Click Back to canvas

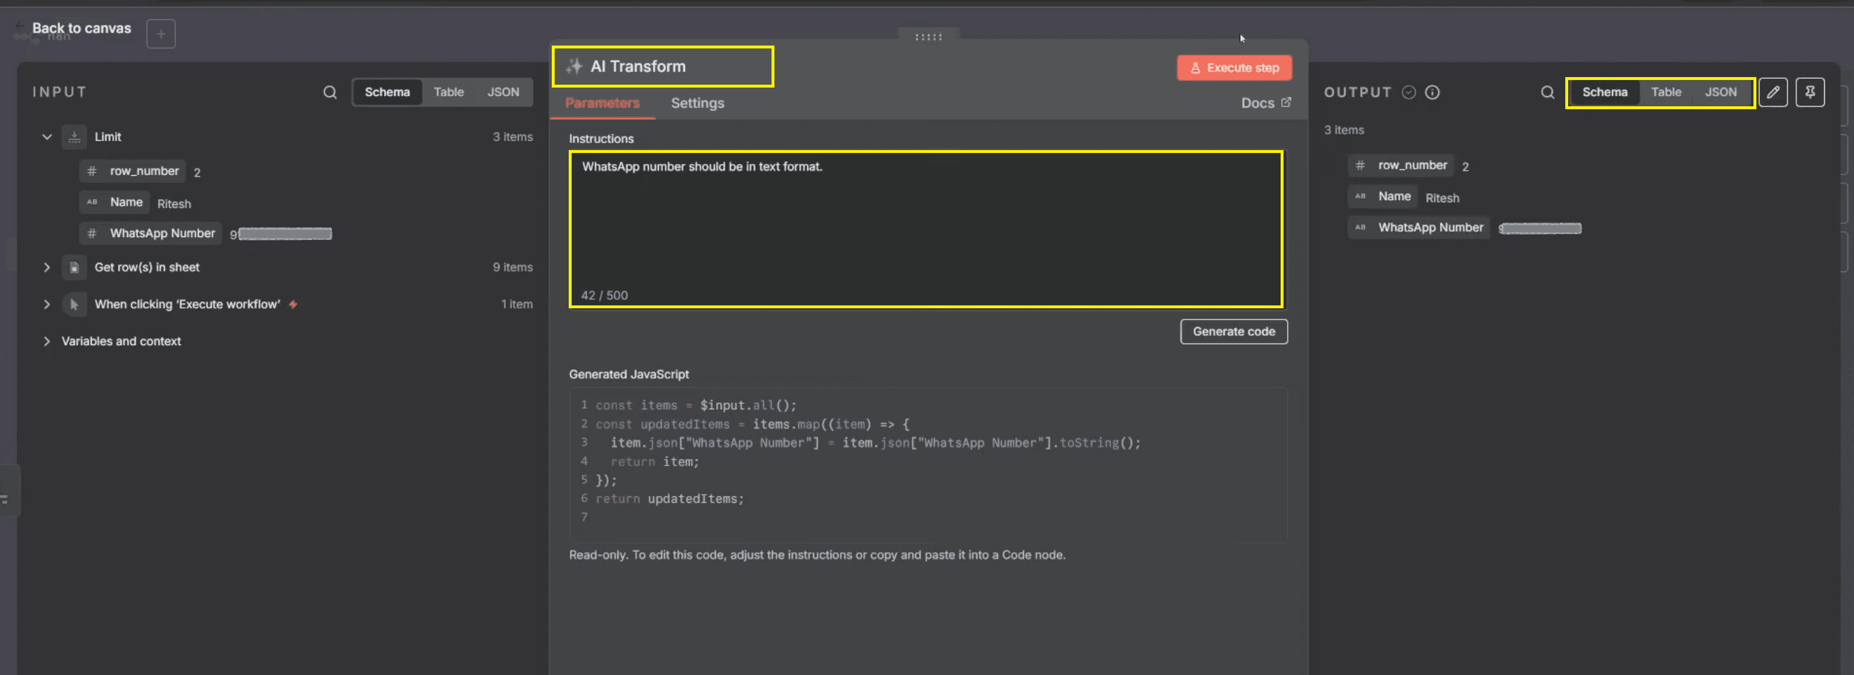(81, 28)
